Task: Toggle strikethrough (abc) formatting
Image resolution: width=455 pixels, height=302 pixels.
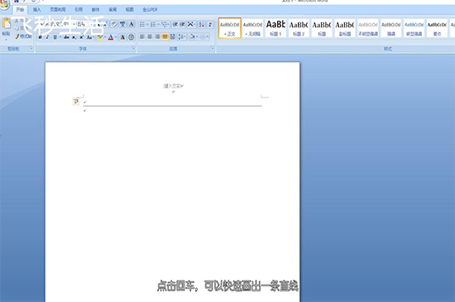Action: click(66, 37)
